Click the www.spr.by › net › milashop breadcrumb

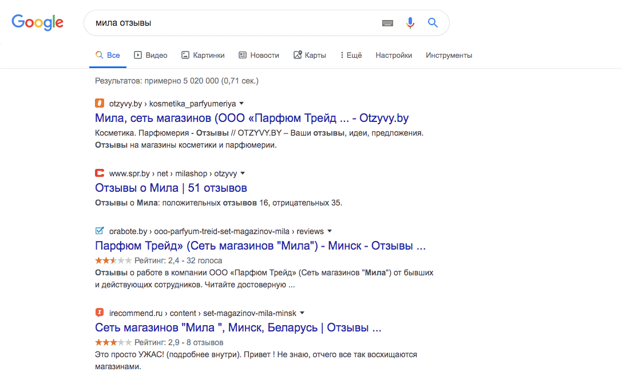(173, 173)
